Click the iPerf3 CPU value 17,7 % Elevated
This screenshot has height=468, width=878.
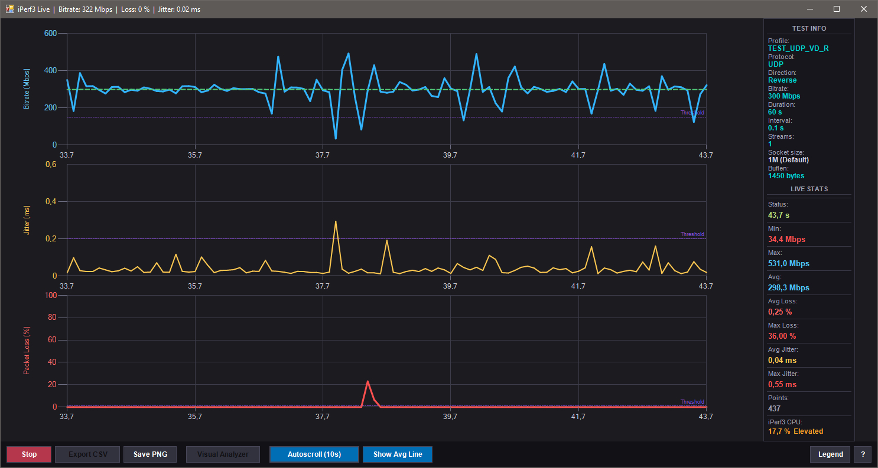tap(795, 431)
